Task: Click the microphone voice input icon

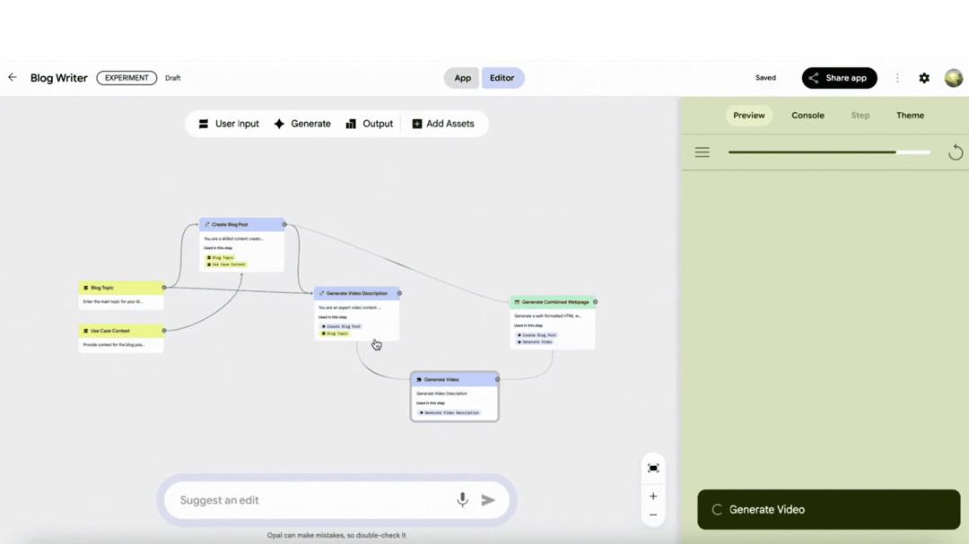Action: point(462,499)
